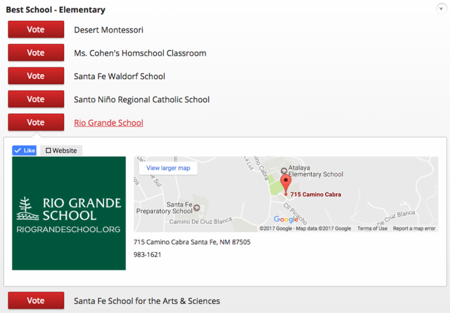Click the red map pin marker
This screenshot has height=313, width=450.
click(286, 185)
